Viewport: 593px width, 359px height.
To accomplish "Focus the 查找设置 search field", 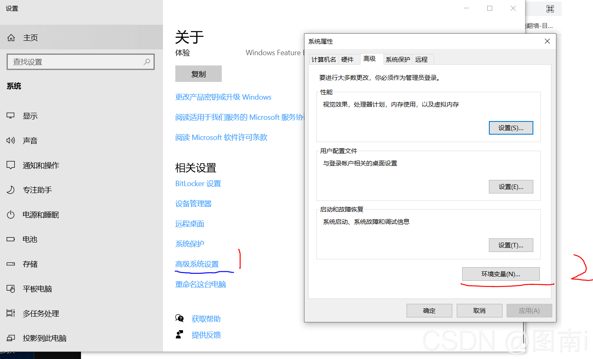I will pyautogui.click(x=81, y=62).
